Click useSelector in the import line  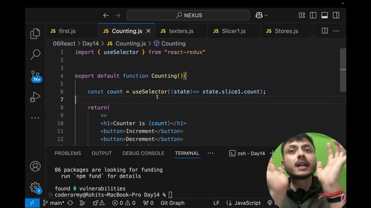(x=121, y=52)
